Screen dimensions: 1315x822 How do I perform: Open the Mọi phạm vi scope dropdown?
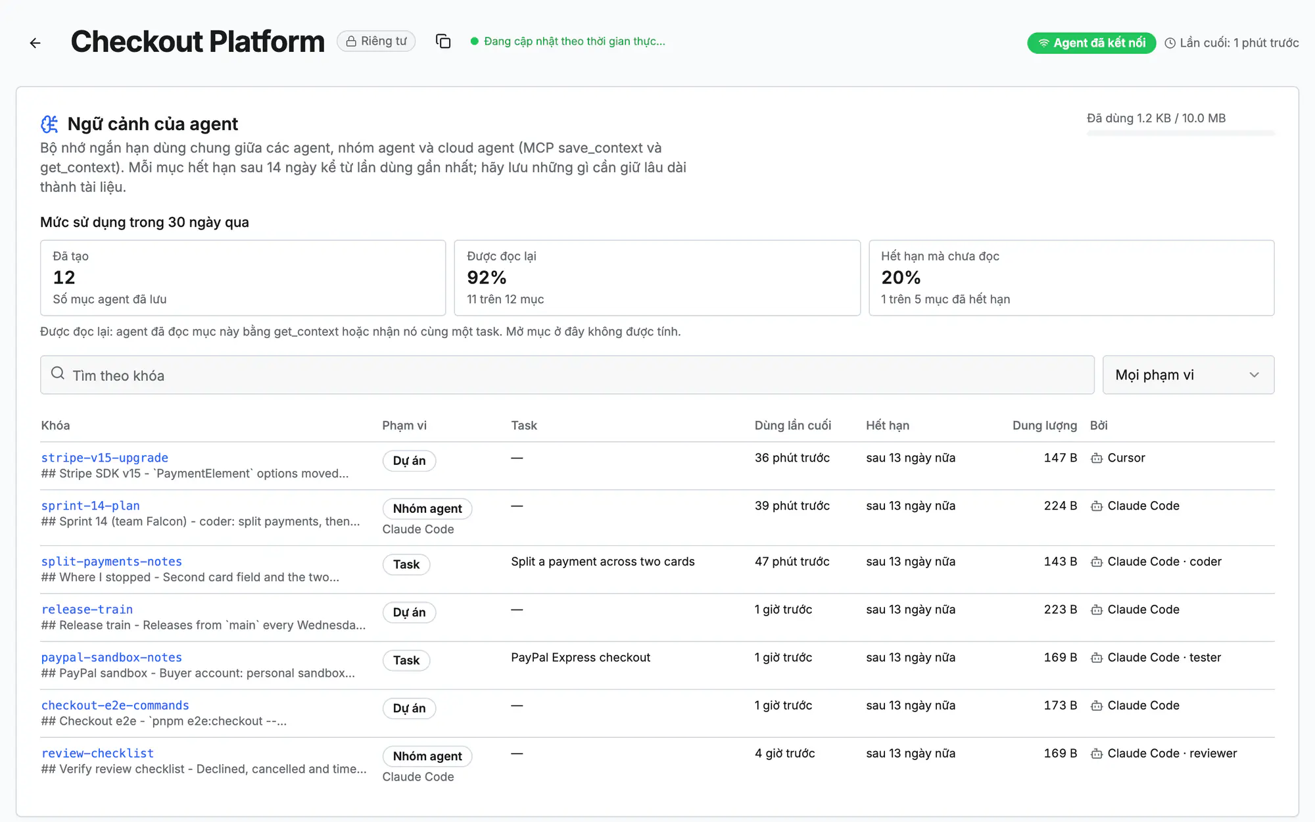pos(1188,375)
